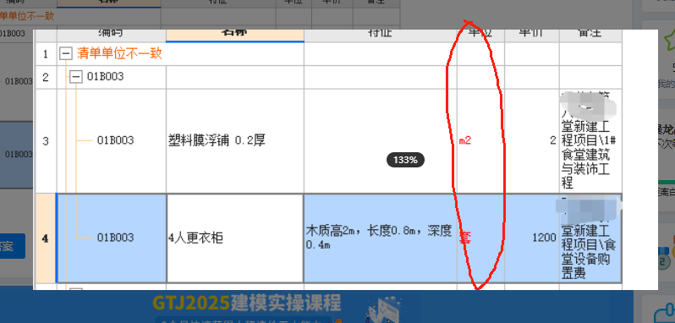Select row number 4 header

[46, 238]
